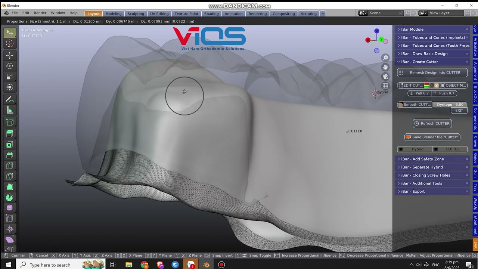Switch to OBJECT MODE button
This screenshot has width=478, height=269.
[453, 86]
